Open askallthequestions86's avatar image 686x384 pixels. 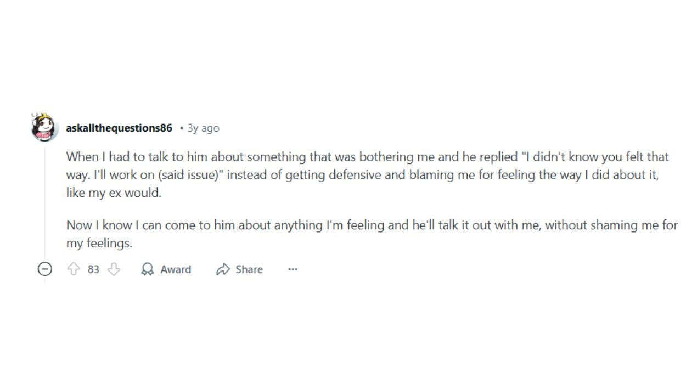coord(44,128)
